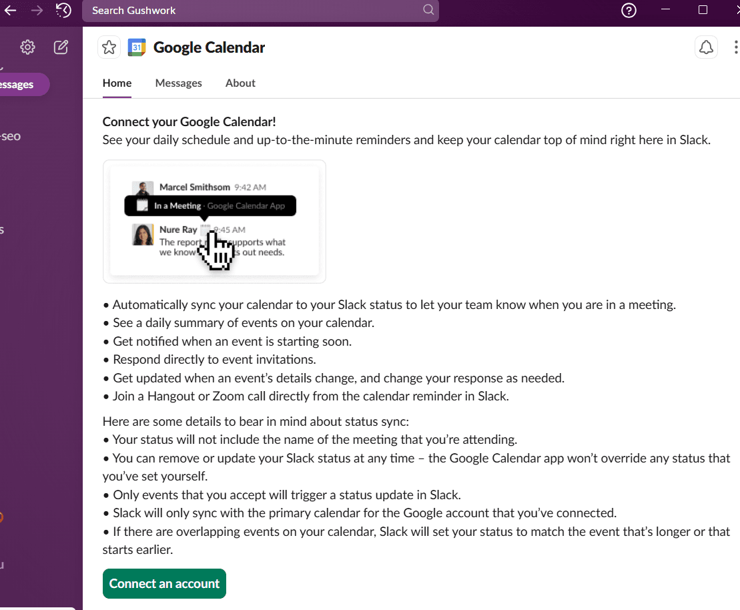
Task: Click the magnifier search icon
Action: tap(428, 10)
